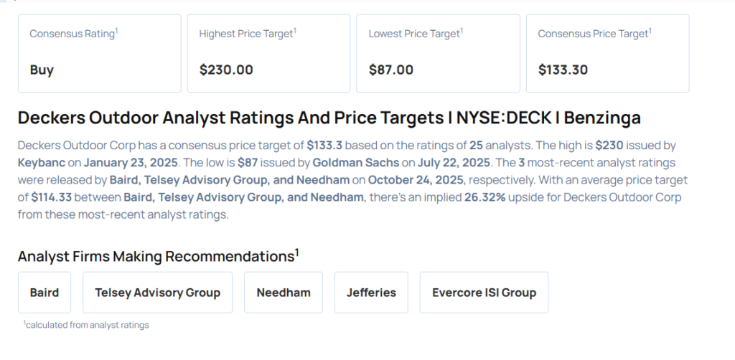Click the Deckers Outdoor Analyst Ratings heading
The image size is (735, 360).
[329, 118]
